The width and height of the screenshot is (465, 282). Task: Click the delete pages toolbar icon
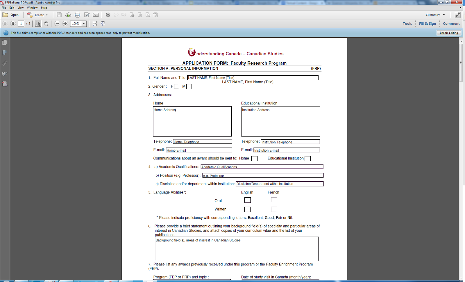(x=132, y=15)
